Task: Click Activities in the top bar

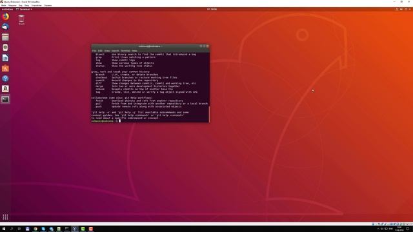Action: pyautogui.click(x=7, y=9)
